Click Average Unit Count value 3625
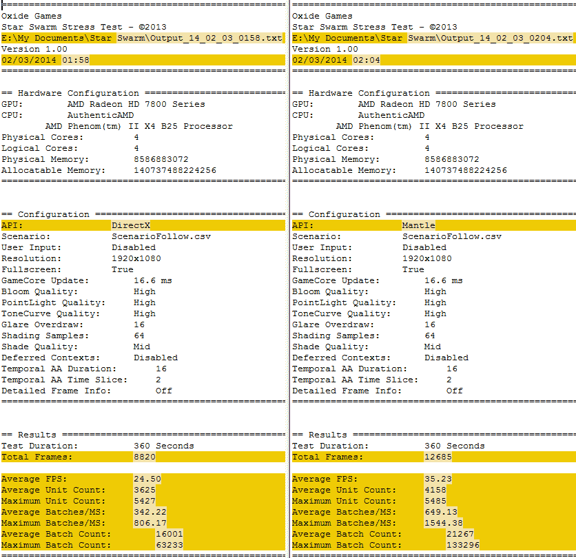 click(x=145, y=490)
